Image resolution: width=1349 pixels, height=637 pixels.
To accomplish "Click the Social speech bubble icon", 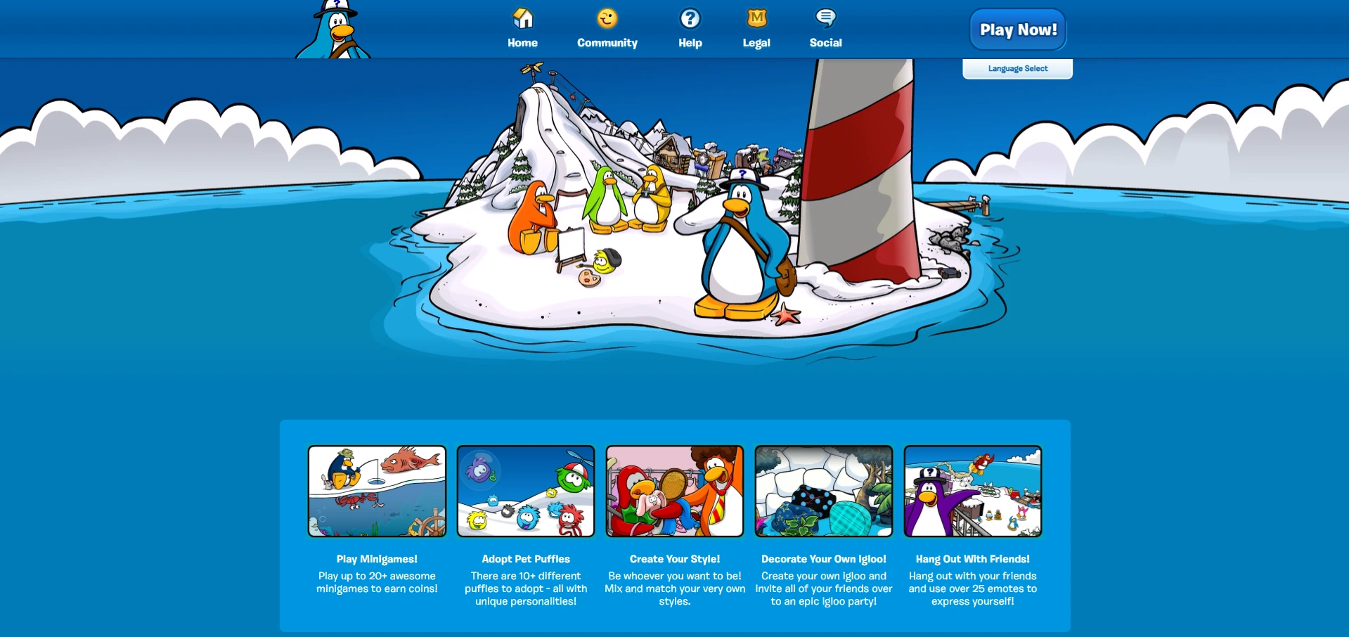I will (x=826, y=18).
